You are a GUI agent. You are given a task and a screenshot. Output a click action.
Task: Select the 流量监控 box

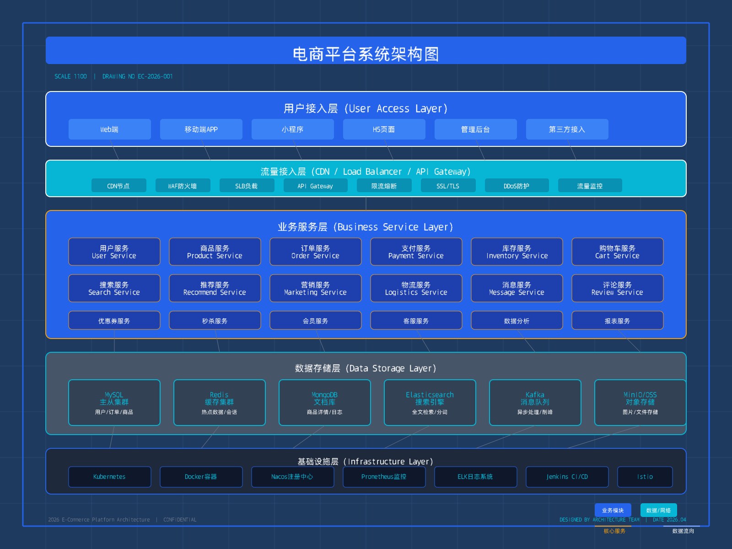point(590,185)
